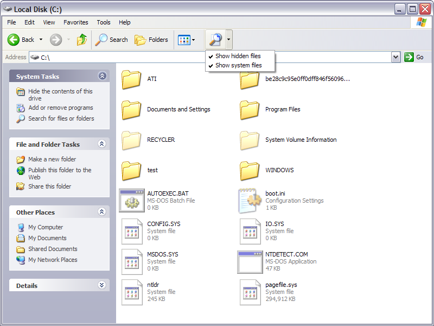
Task: Collapse the File and Folder Tasks panel
Action: tap(102, 143)
